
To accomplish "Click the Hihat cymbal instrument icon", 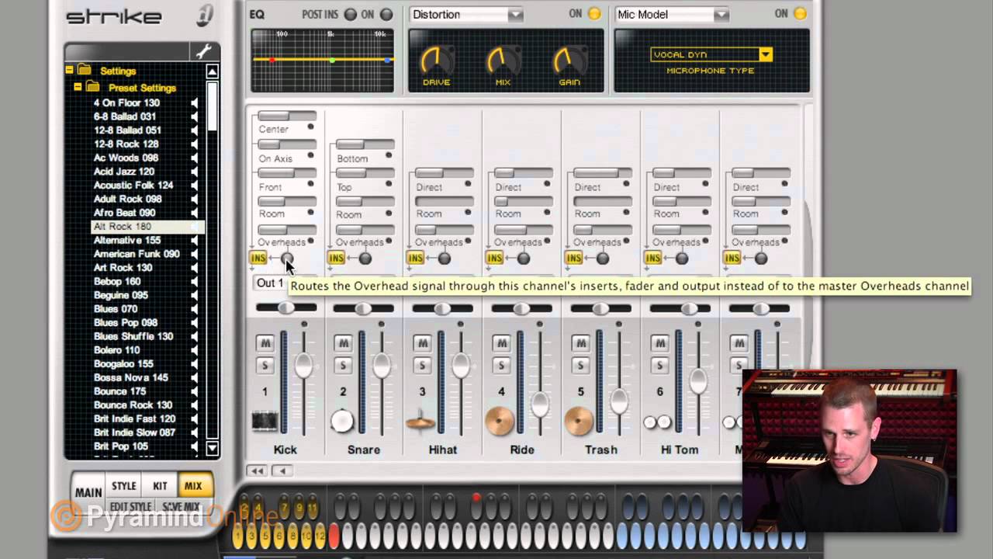I will pos(420,422).
